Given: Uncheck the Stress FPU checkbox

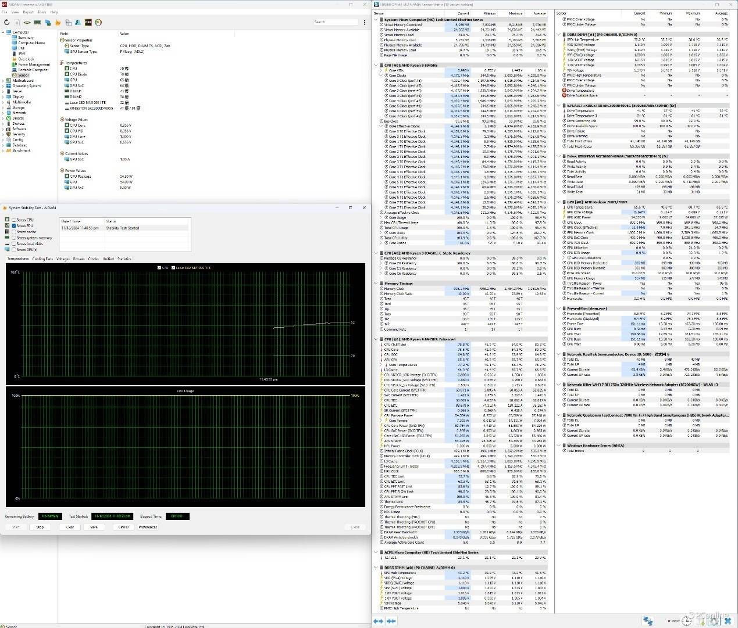Looking at the screenshot, I should click(15, 226).
